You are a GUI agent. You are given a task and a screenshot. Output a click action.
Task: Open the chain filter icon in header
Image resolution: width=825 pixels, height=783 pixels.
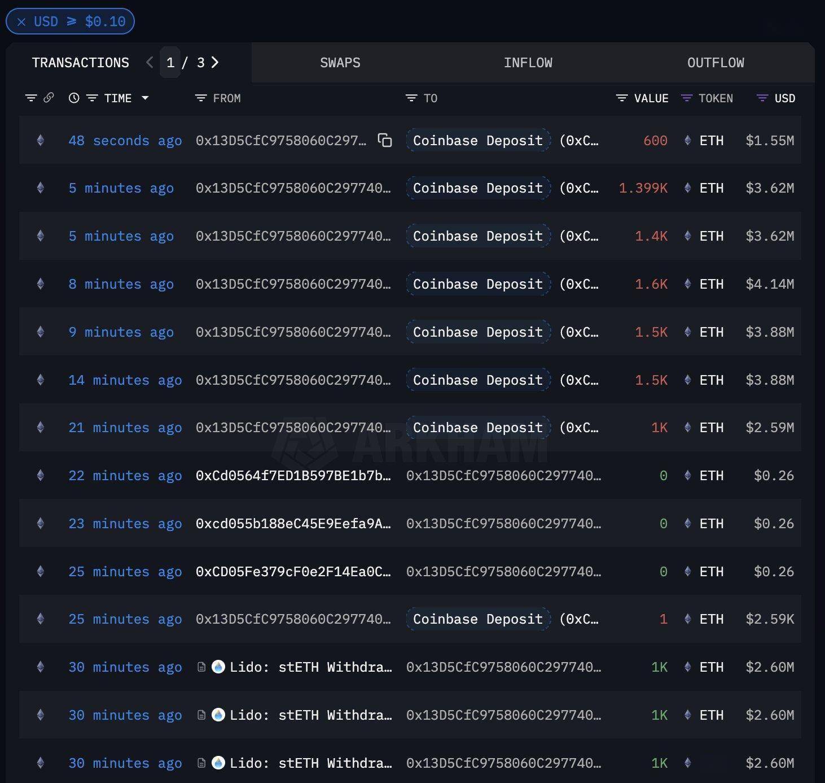click(x=31, y=98)
